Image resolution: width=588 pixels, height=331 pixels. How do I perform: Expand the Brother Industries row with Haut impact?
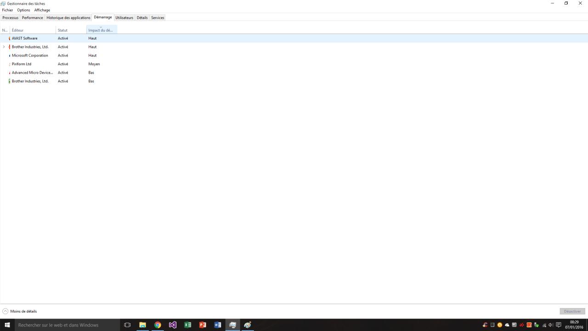click(x=4, y=47)
